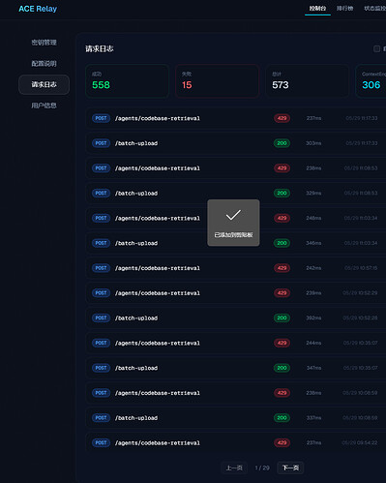Click the 200 badge in the 329ms row

282,194
